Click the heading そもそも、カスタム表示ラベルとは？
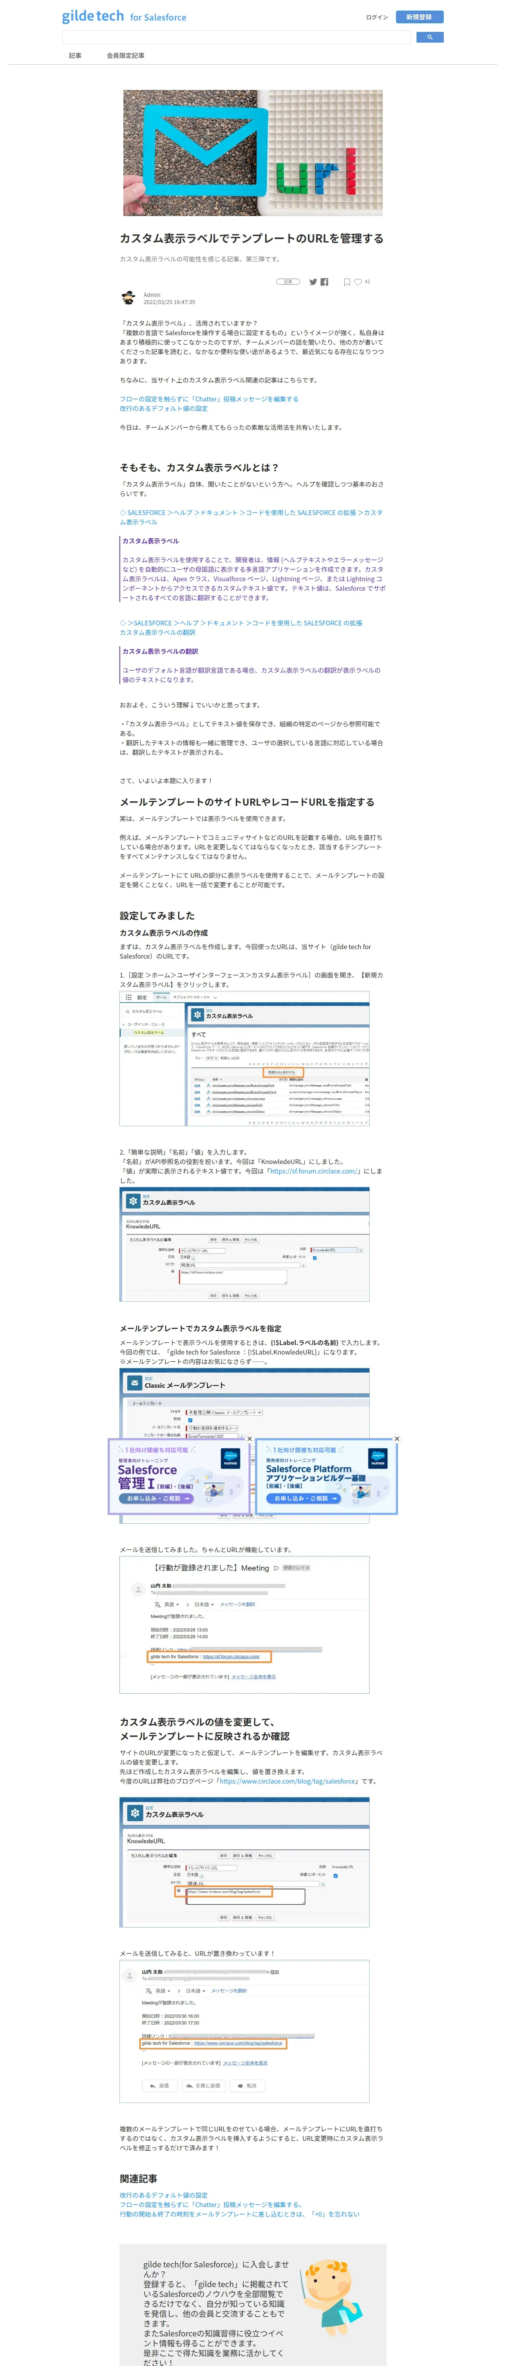This screenshot has width=506, height=2366. (x=199, y=468)
